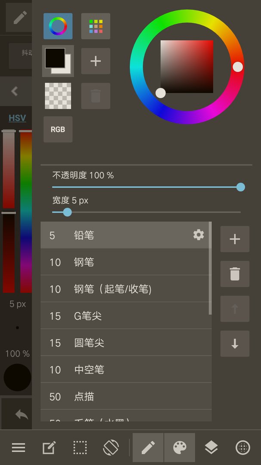
Task: Move selected brush down with arrow button
Action: point(235,344)
